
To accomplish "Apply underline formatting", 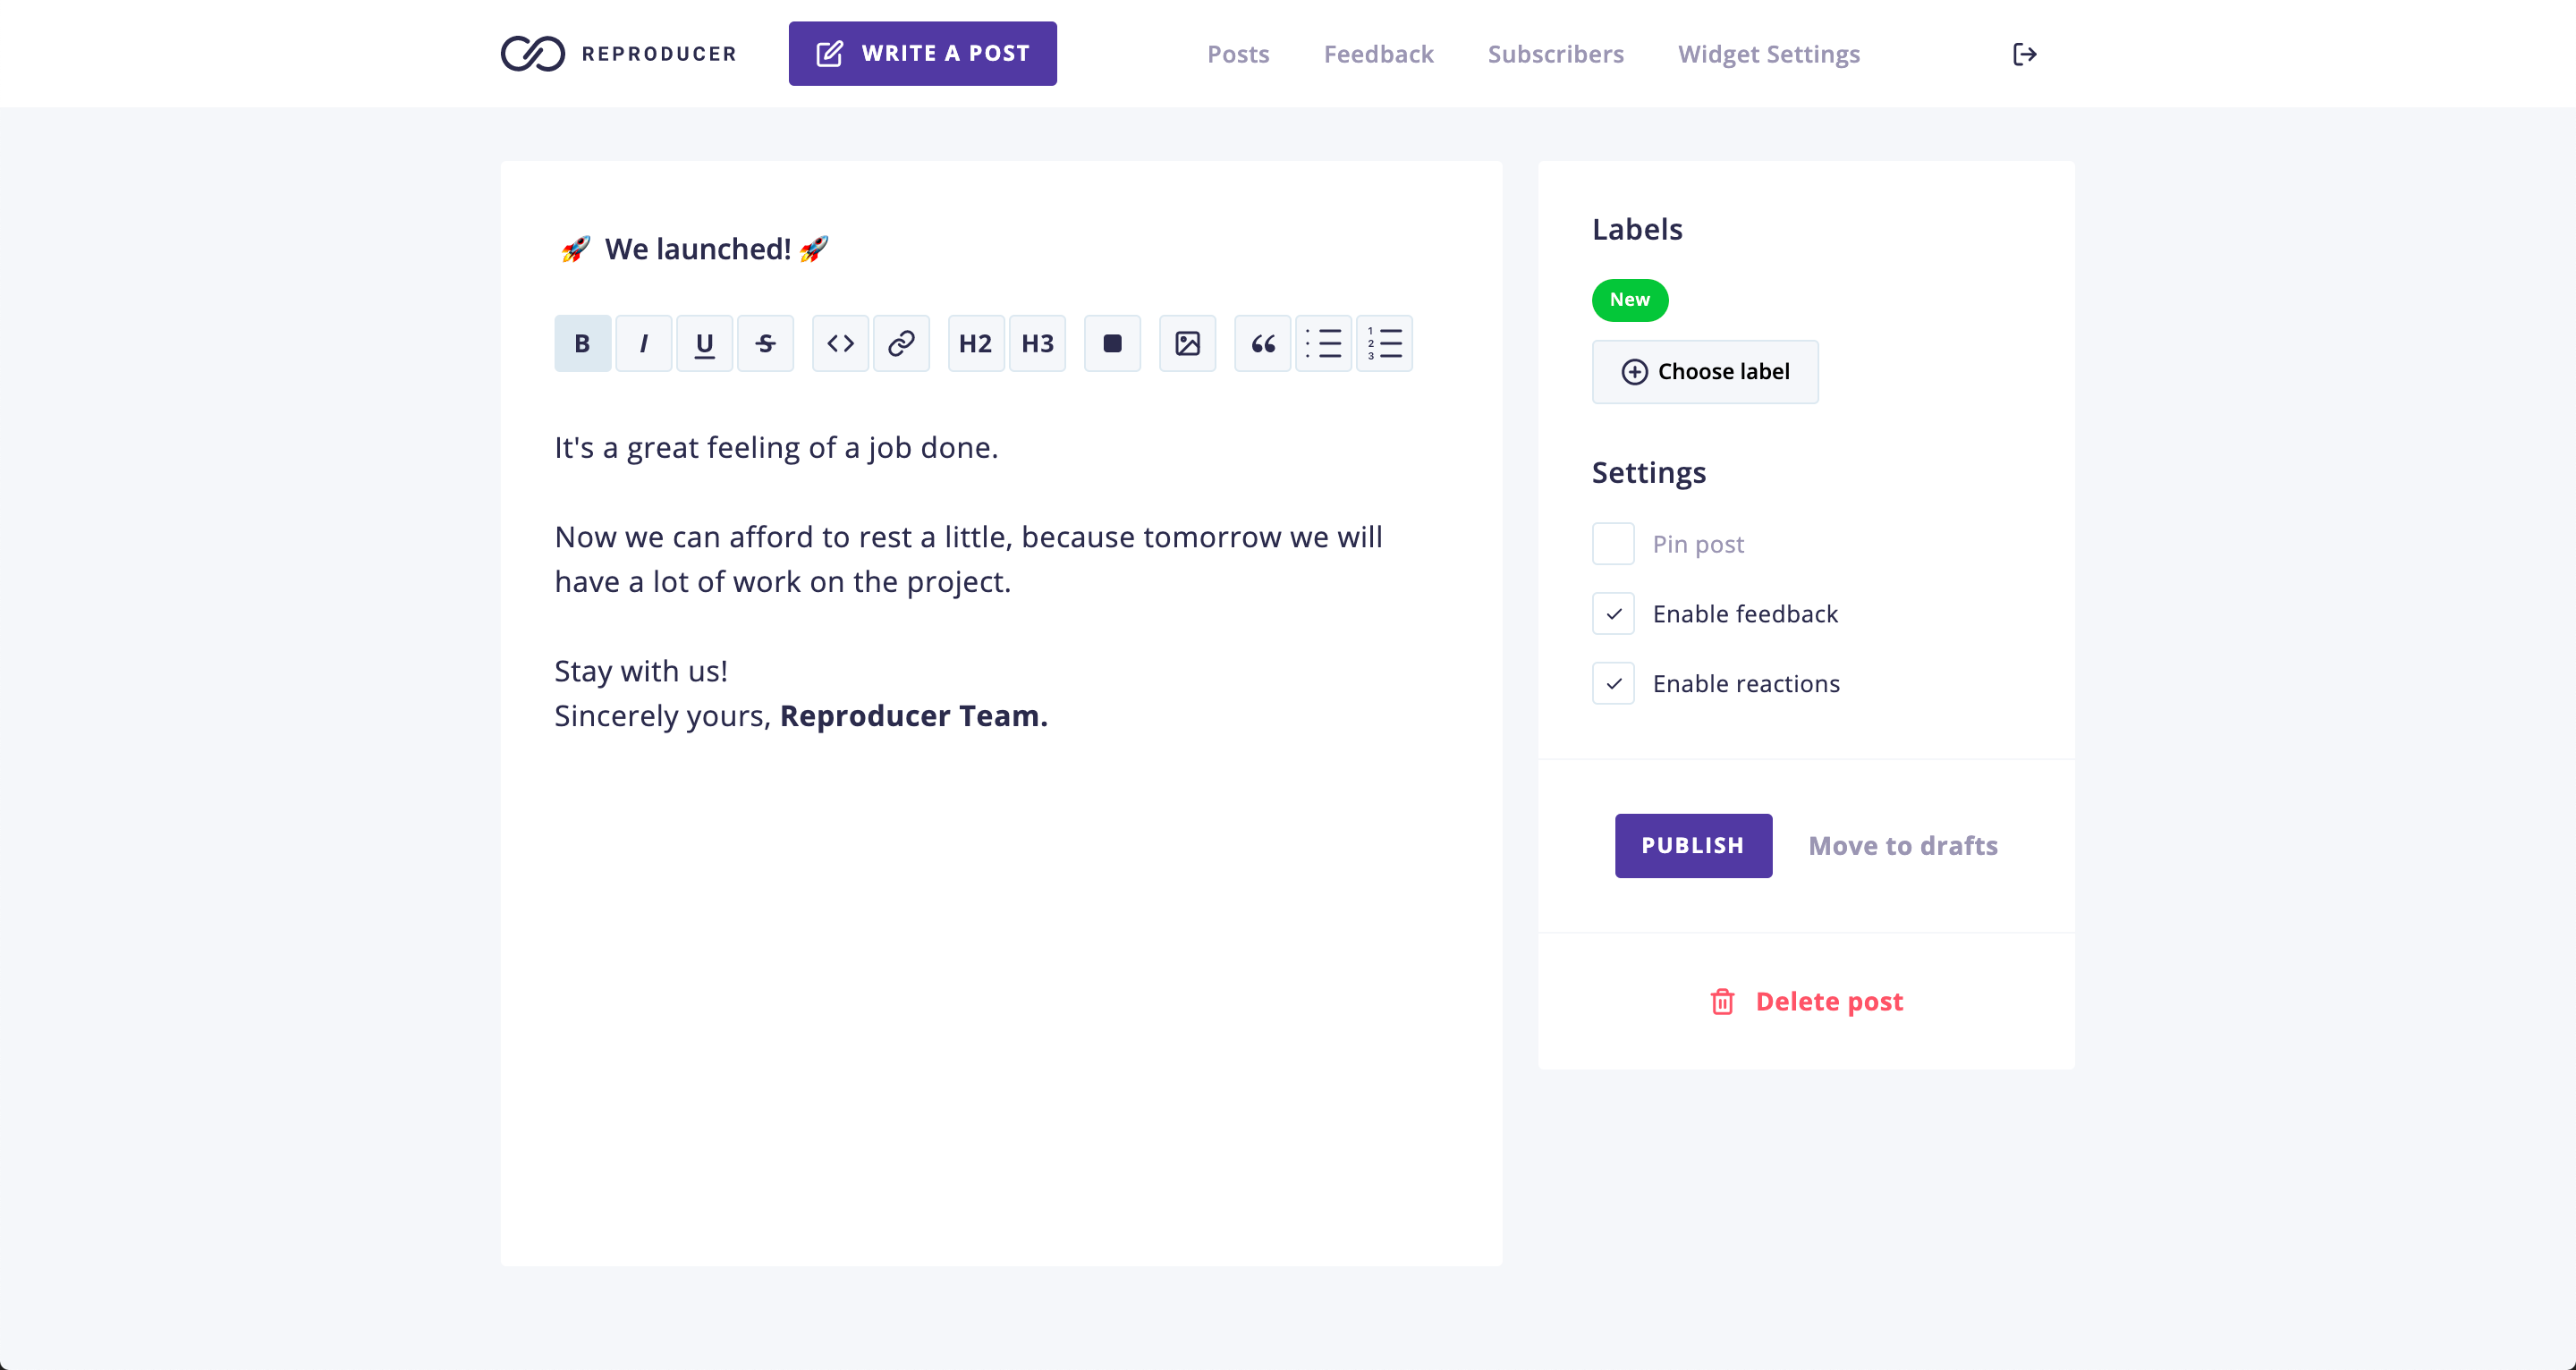I will tap(704, 343).
